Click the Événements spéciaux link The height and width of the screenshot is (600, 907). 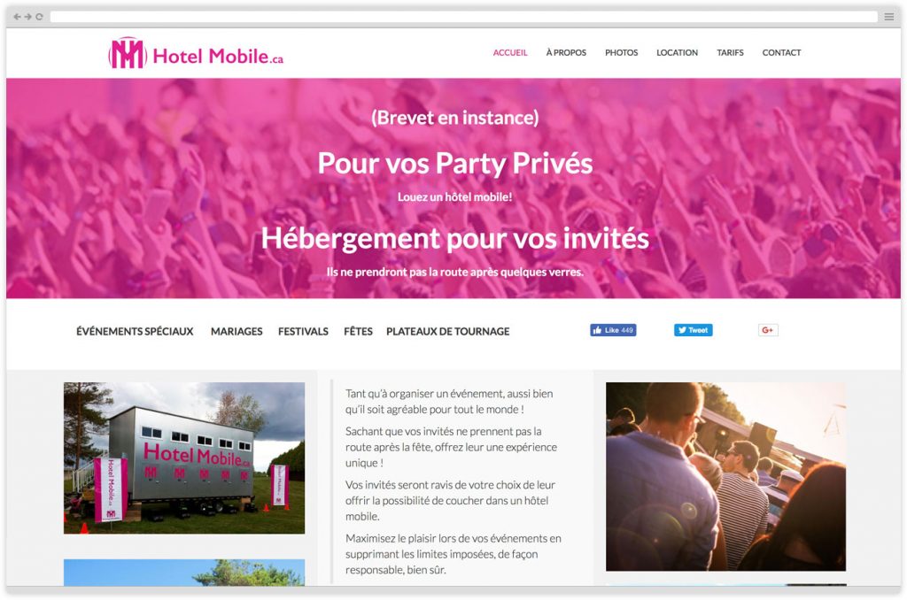[135, 331]
